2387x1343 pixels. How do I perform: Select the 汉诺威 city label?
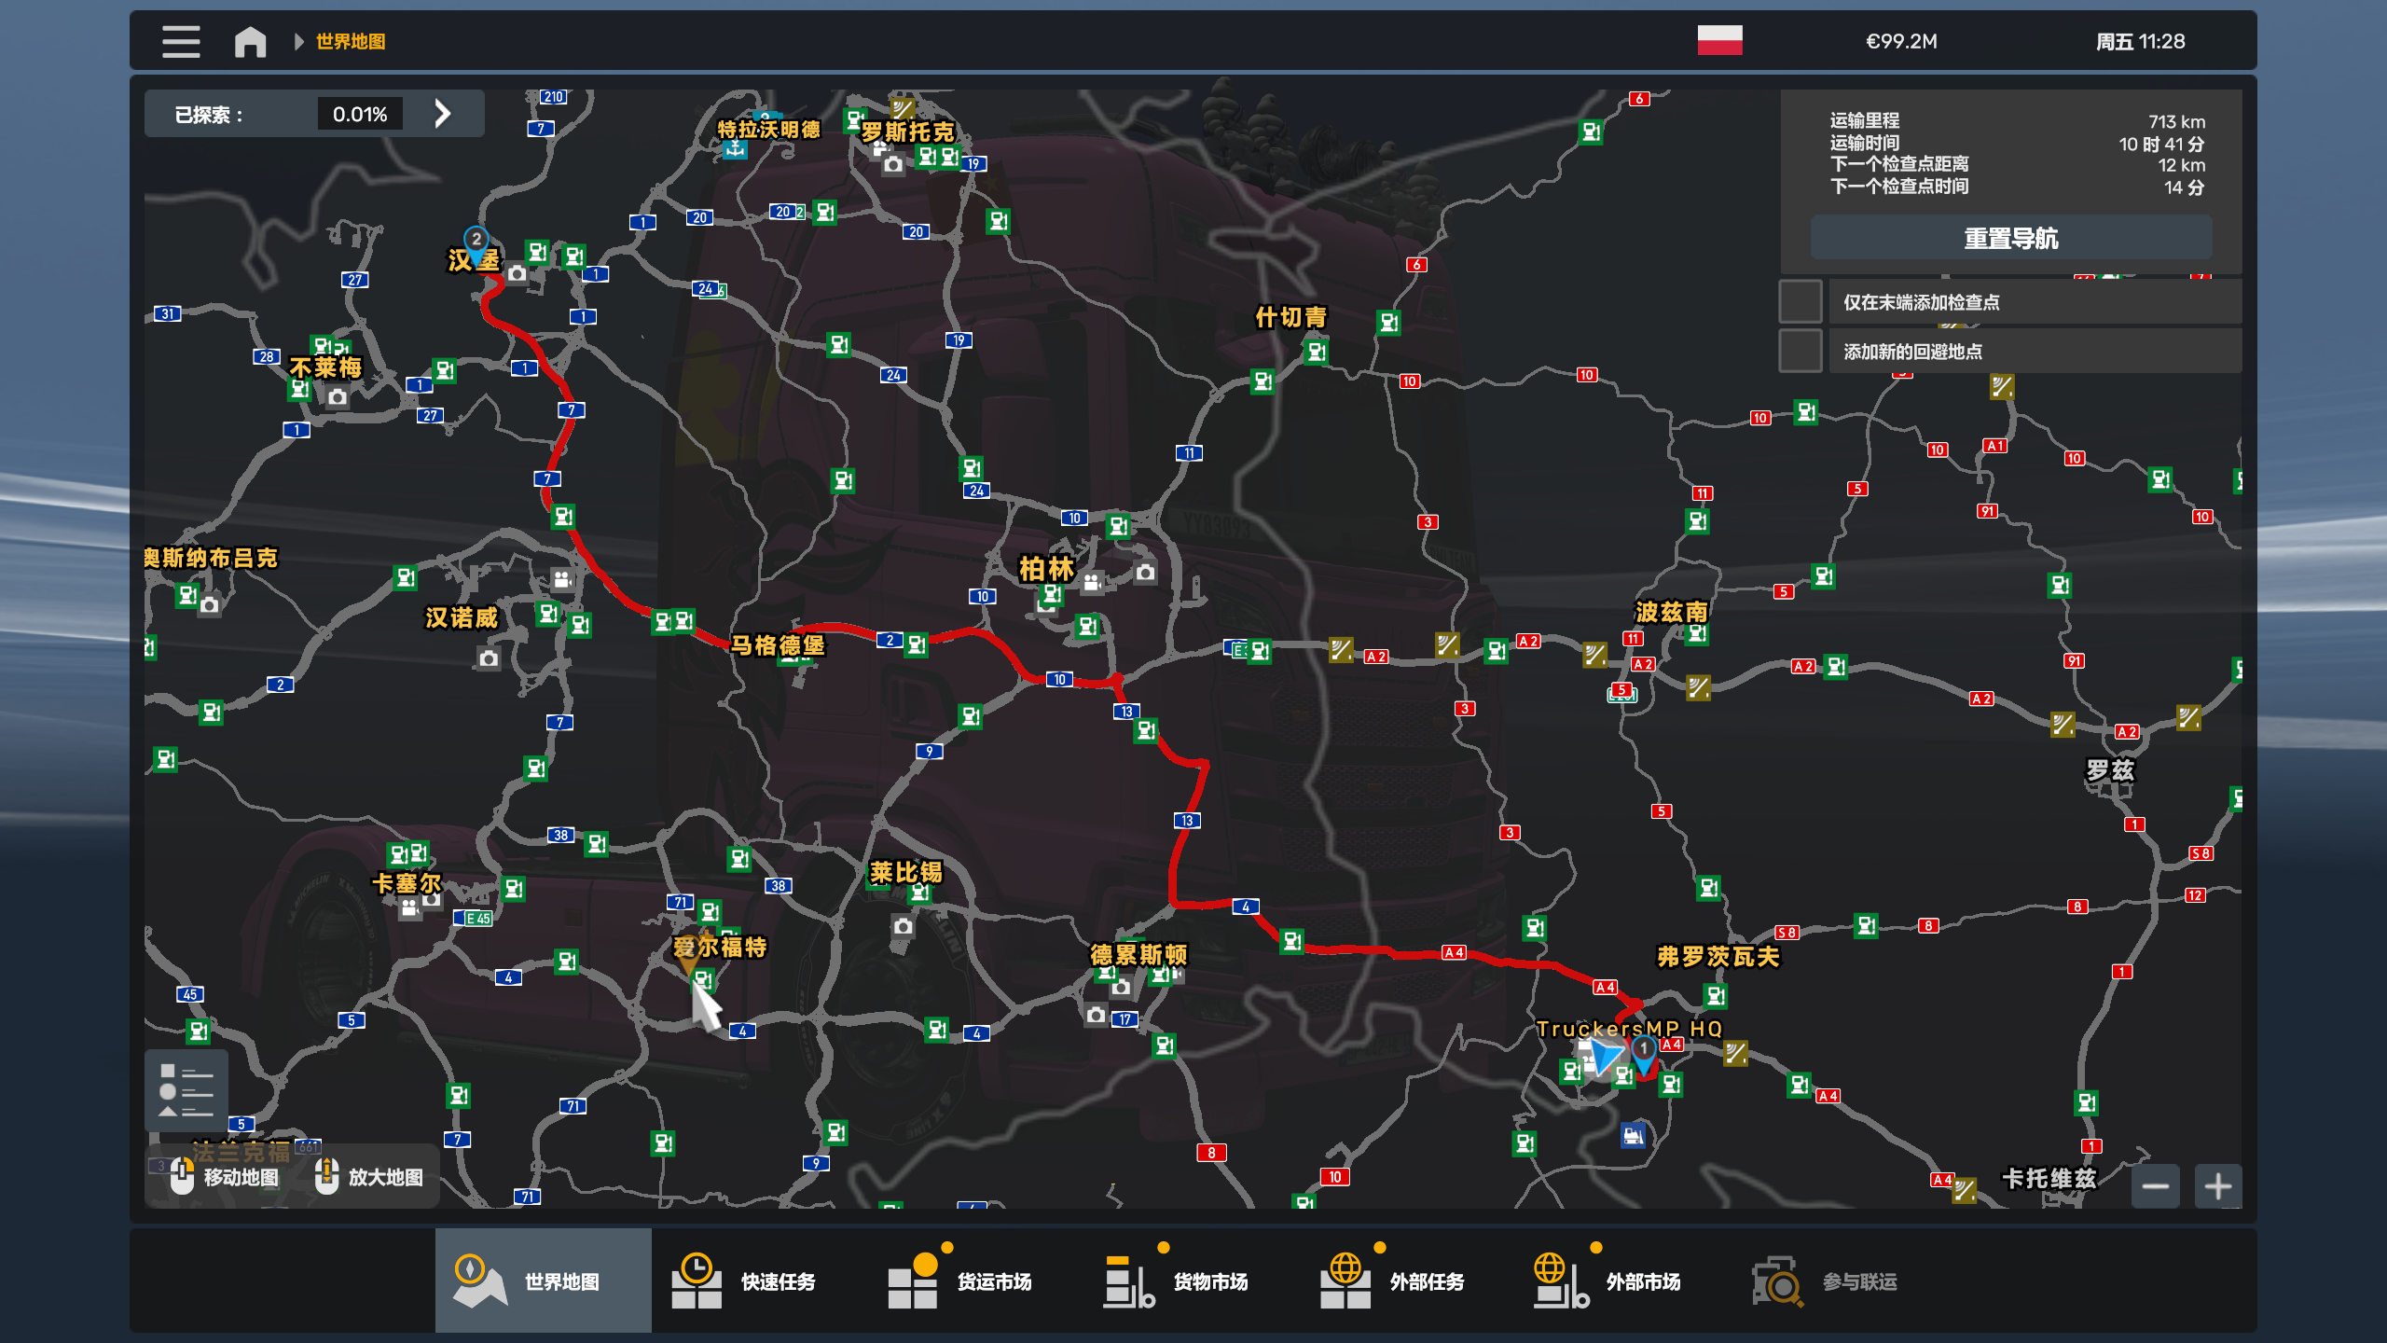pos(462,617)
